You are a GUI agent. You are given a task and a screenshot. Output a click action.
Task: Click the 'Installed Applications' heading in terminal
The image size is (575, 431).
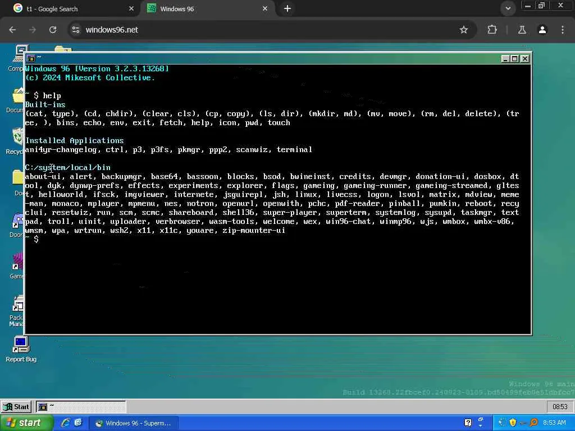point(75,141)
